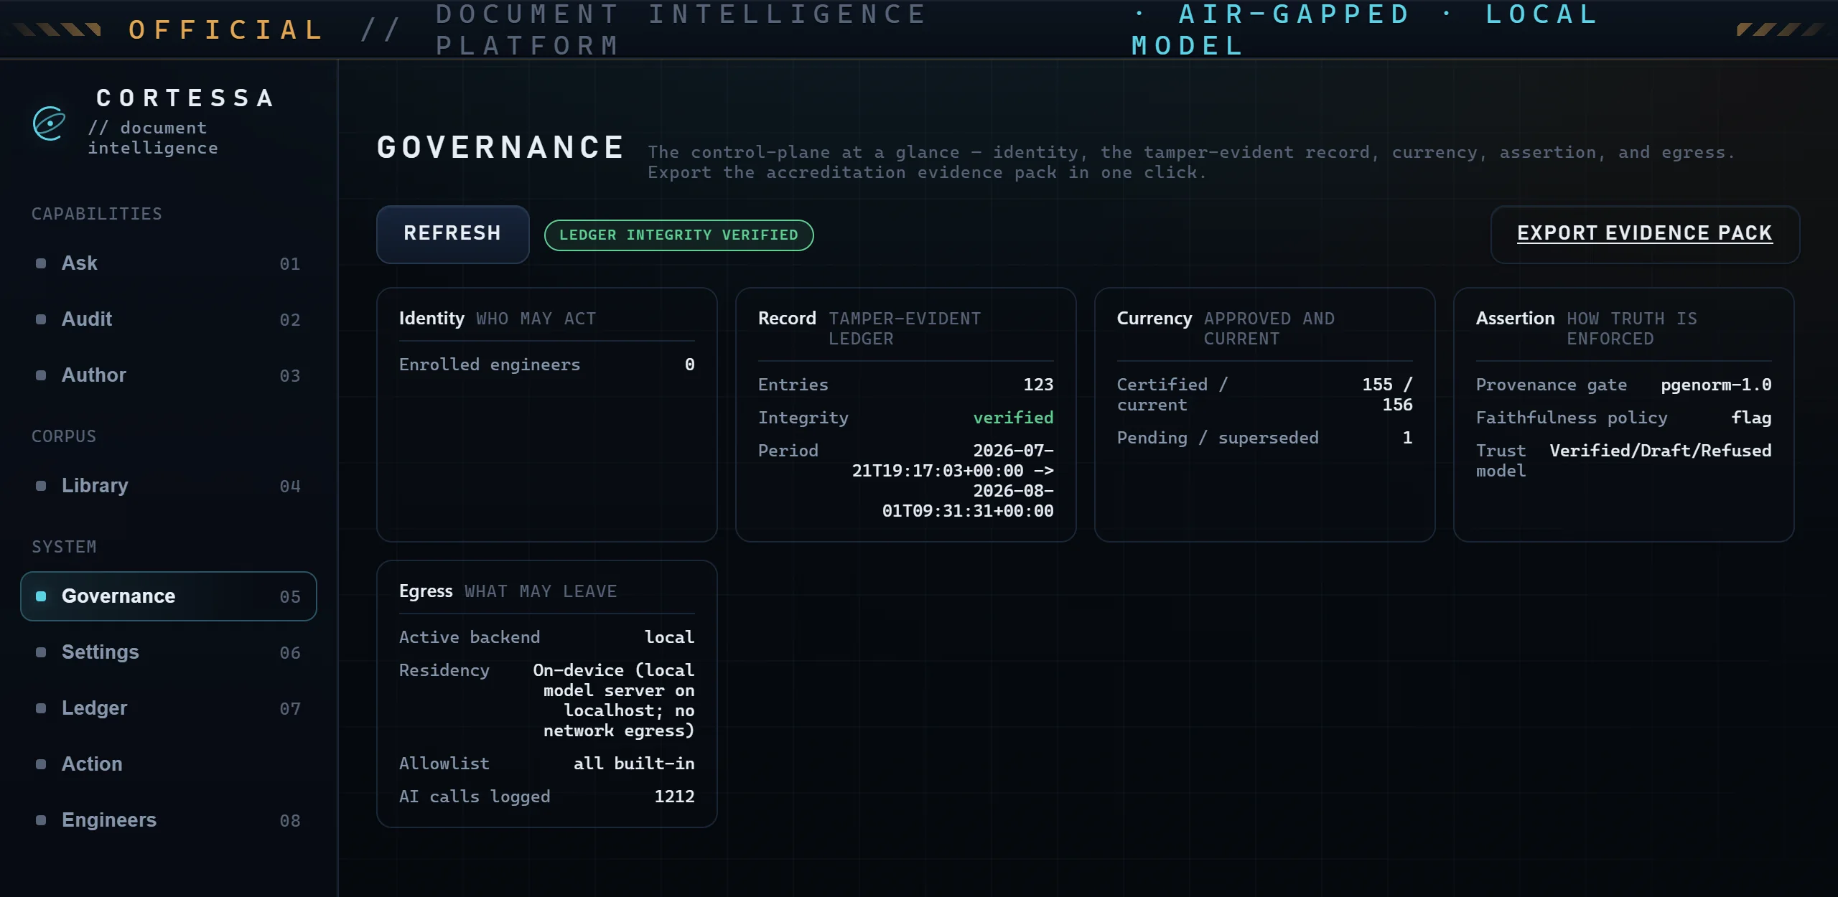The height and width of the screenshot is (897, 1838).
Task: Click the bullet icon beside Settings
Action: 41,652
